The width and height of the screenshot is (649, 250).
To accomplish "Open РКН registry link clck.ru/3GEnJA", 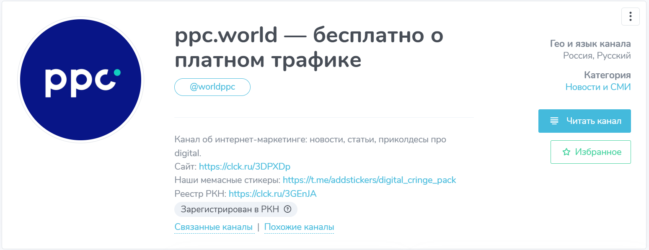I will [x=272, y=193].
